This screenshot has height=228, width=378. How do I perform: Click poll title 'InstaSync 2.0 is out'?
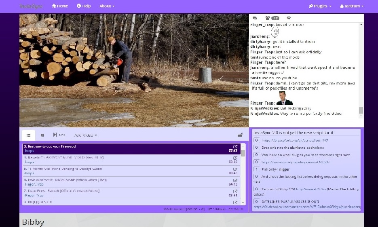(294, 133)
